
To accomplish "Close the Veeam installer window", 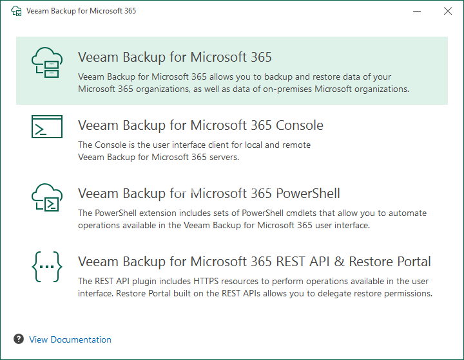I will tap(448, 11).
